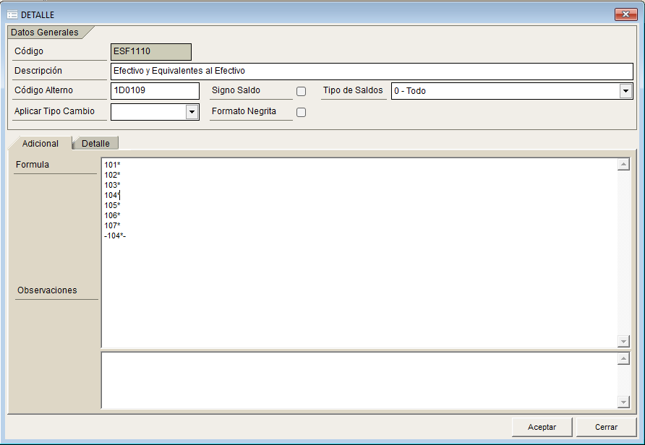Switch to the Adicional tab
This screenshot has height=445, width=645.
tap(40, 144)
